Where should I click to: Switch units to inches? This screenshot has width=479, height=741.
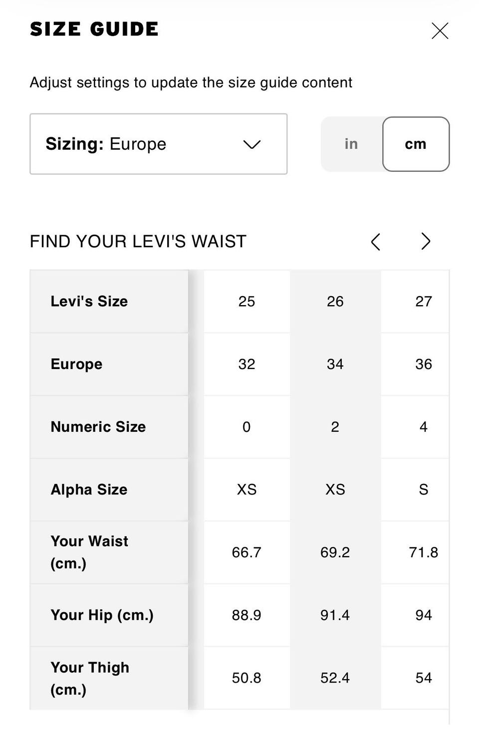point(351,144)
